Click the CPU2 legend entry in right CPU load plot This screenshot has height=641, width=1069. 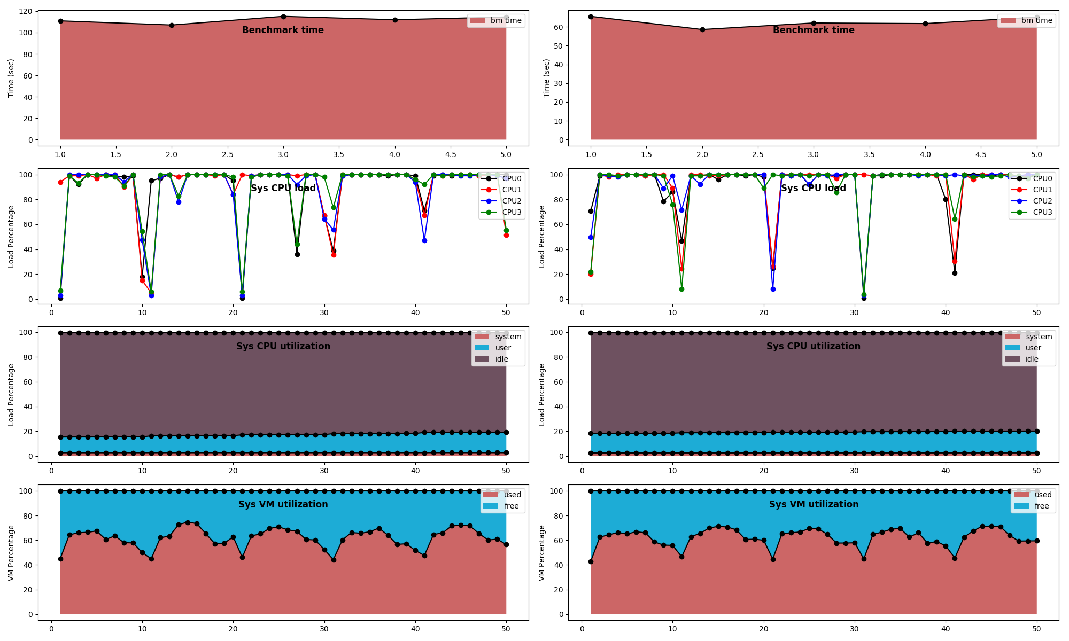point(1031,201)
